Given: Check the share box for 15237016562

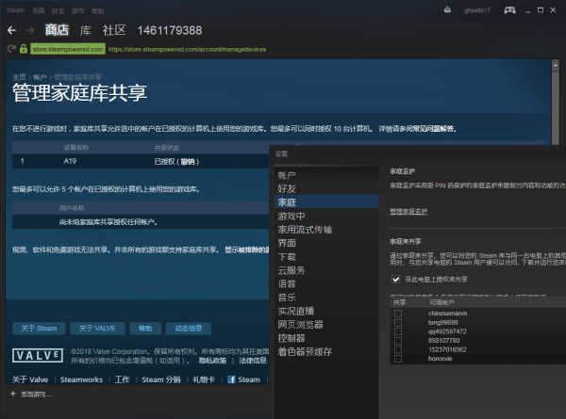Looking at the screenshot, I should coord(398,349).
